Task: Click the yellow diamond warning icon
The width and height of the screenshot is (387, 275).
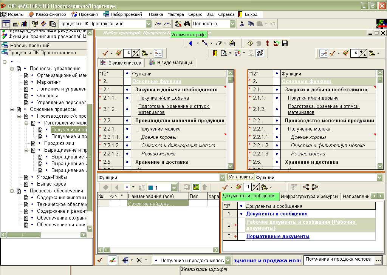Action: click(250, 43)
